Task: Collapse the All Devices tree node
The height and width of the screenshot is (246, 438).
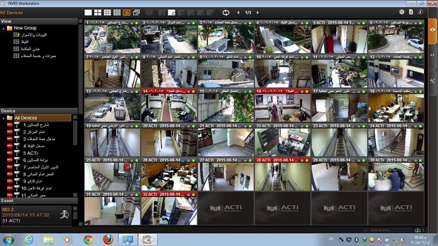Action: point(4,118)
